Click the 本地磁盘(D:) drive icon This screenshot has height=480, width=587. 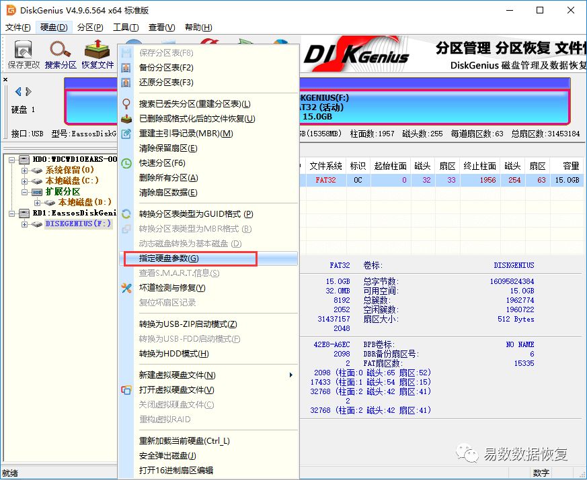49,203
